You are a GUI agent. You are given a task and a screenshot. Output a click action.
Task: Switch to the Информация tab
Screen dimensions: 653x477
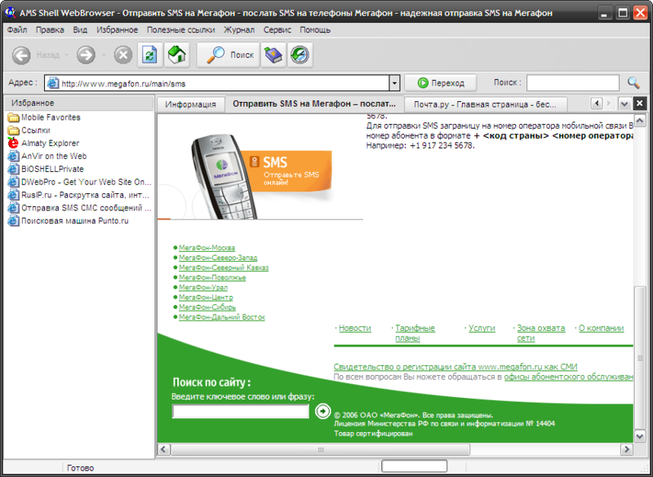190,104
